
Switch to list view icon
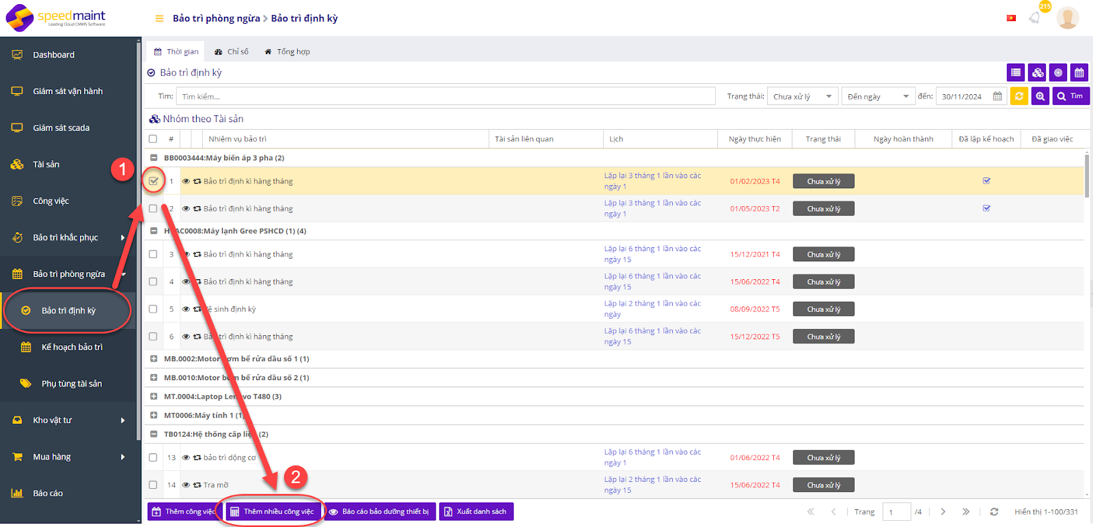[x=1016, y=72]
